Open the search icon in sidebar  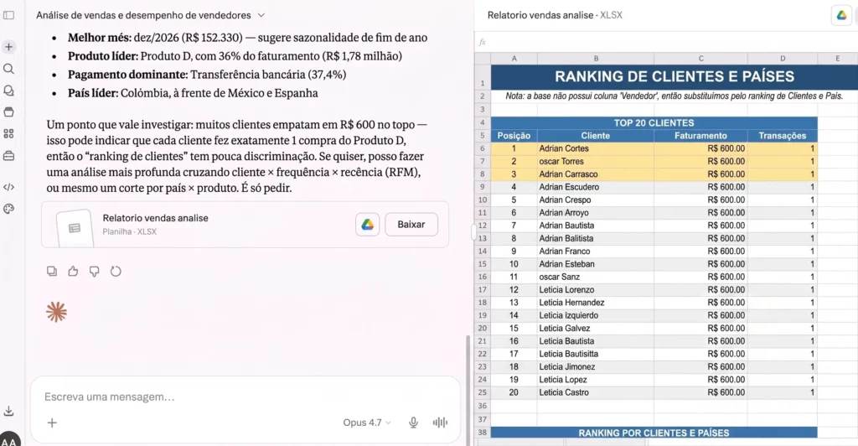[8, 69]
